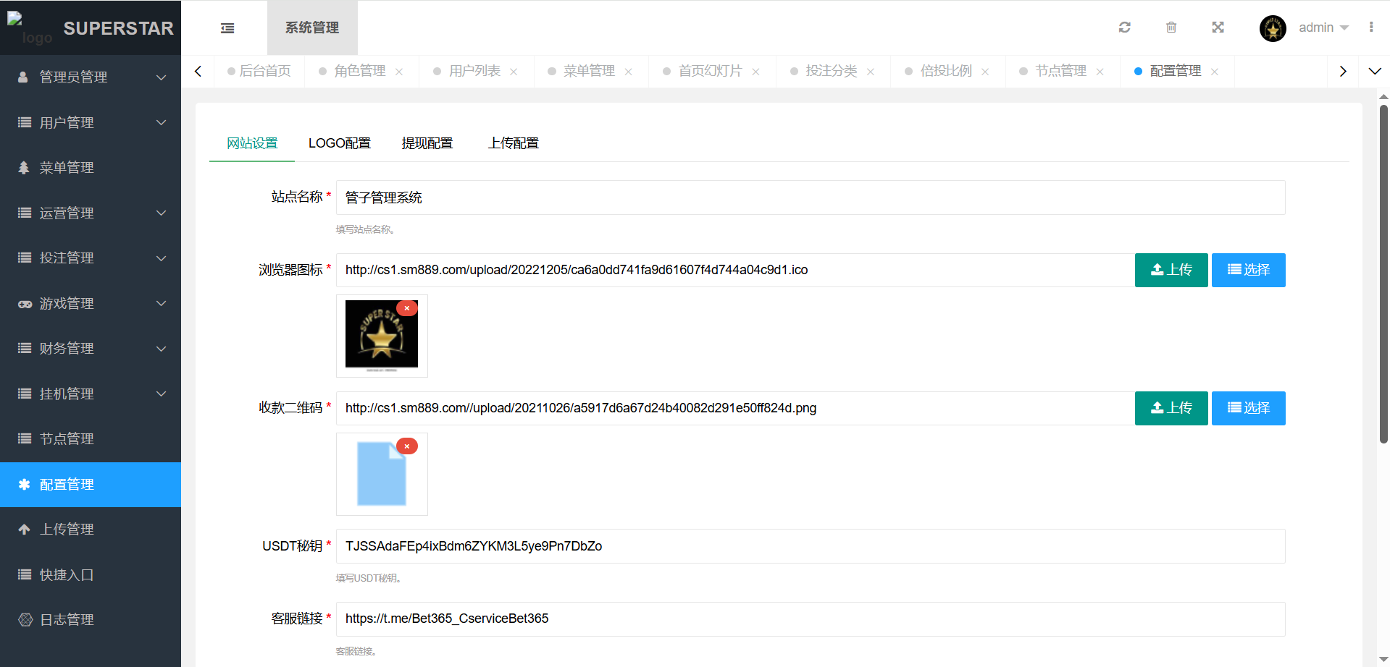Expand the 财务管理 sidebar menu
Screen dimensions: 1390x667
(91, 349)
